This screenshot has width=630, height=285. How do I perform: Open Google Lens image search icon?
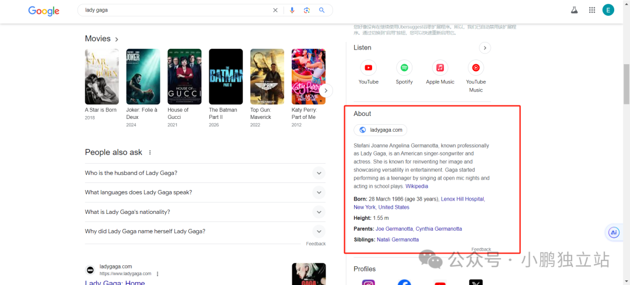(307, 10)
